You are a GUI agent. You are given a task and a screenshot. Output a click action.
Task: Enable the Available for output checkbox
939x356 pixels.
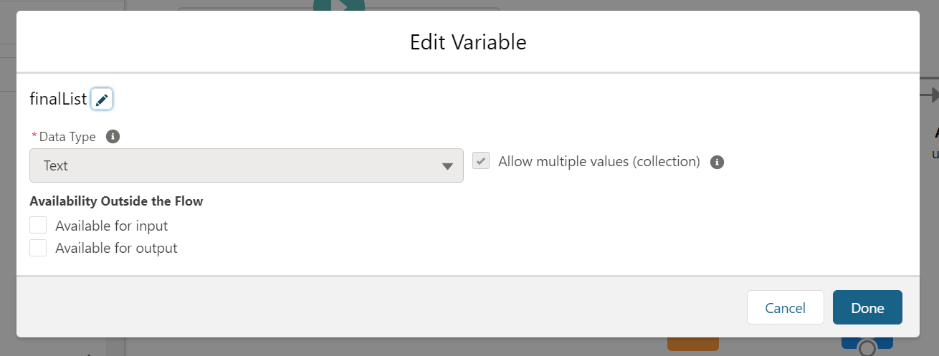pos(38,248)
